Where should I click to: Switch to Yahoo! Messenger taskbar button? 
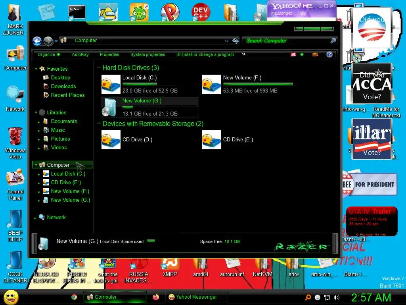(197, 297)
